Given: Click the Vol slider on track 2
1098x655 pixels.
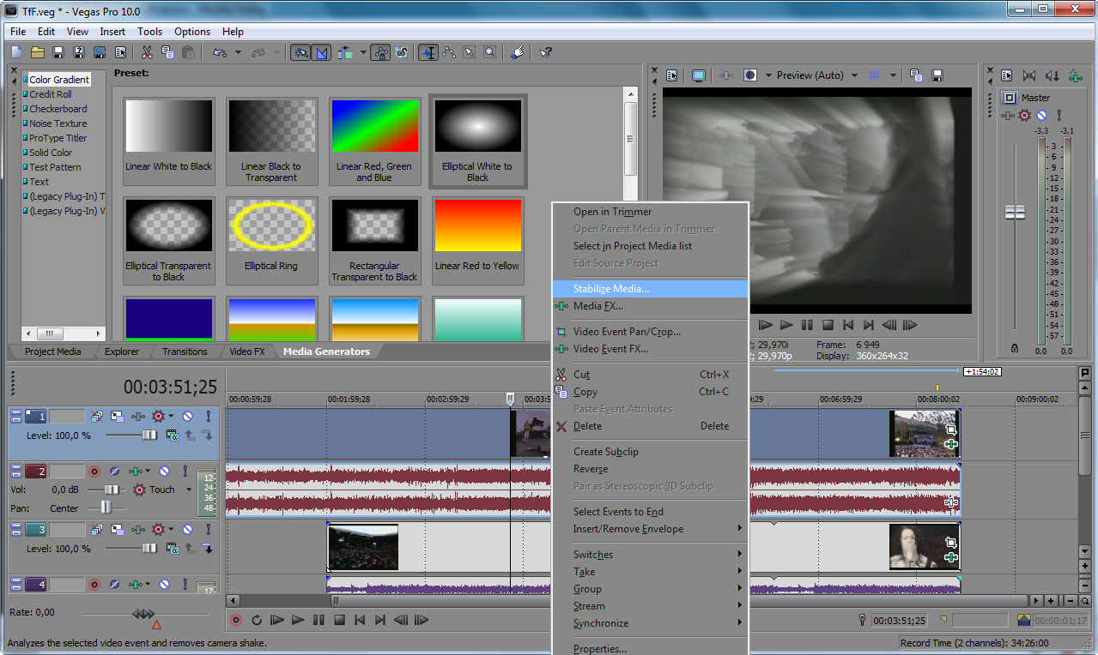Looking at the screenshot, I should point(110,490).
